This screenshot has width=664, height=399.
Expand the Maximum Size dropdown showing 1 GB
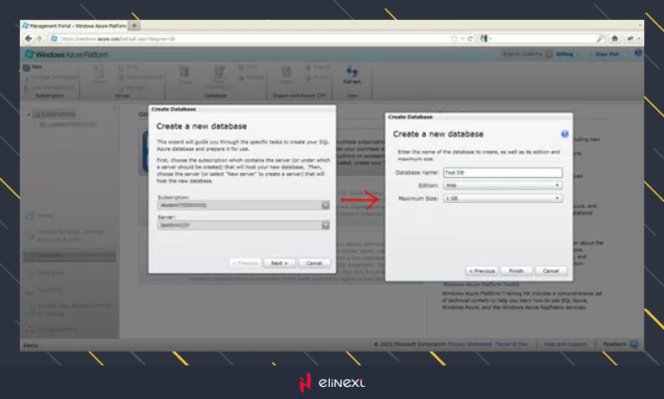coord(503,199)
